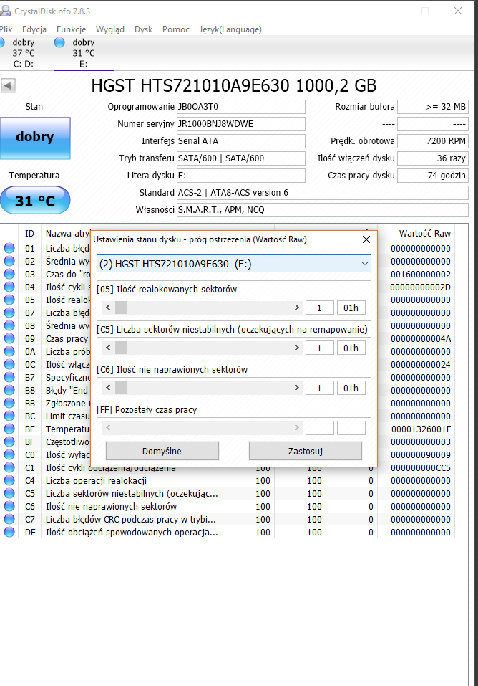Image resolution: width=478 pixels, height=686 pixels.
Task: Click status orb of attribute row 04
Action: 9,287
